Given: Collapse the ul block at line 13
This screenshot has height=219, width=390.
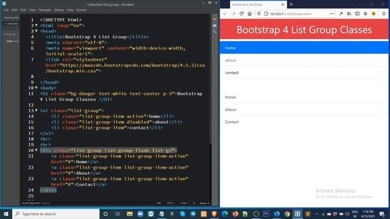Looking at the screenshot, I should point(37,111).
